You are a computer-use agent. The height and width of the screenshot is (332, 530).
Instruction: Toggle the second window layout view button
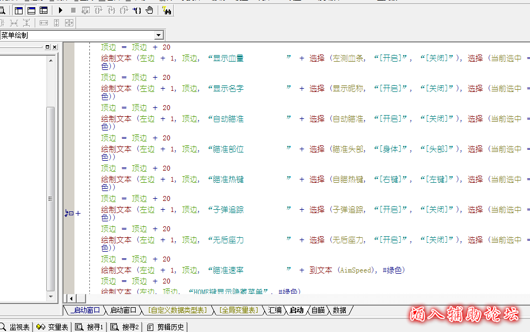(x=31, y=10)
